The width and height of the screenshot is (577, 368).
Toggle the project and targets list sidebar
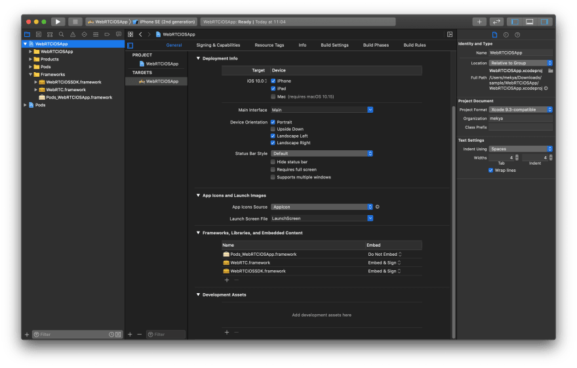click(130, 45)
